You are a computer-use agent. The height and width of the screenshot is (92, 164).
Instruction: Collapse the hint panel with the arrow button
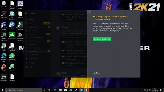tap(89, 12)
